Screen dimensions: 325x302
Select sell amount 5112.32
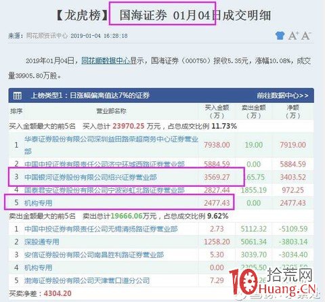tap(254, 229)
